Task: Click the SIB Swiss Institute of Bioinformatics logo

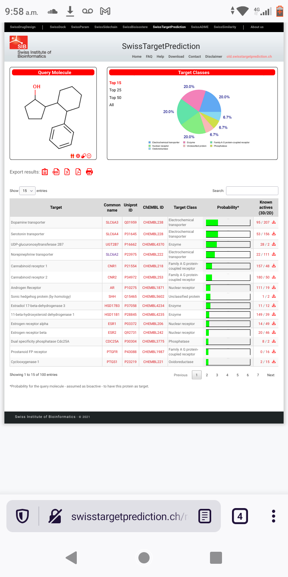Action: tap(30, 47)
